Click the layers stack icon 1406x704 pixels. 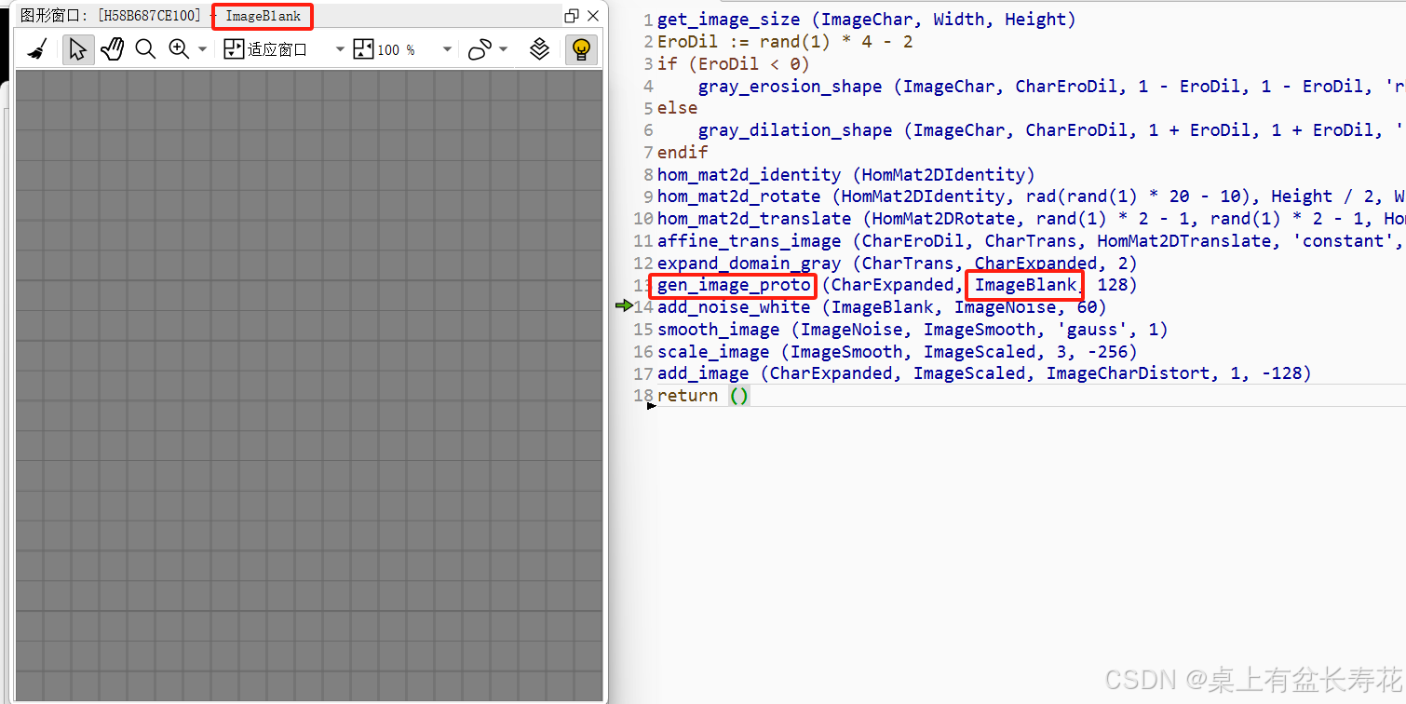tap(539, 49)
